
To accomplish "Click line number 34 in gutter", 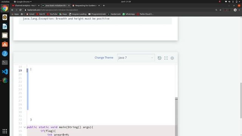I will click(20, 127).
